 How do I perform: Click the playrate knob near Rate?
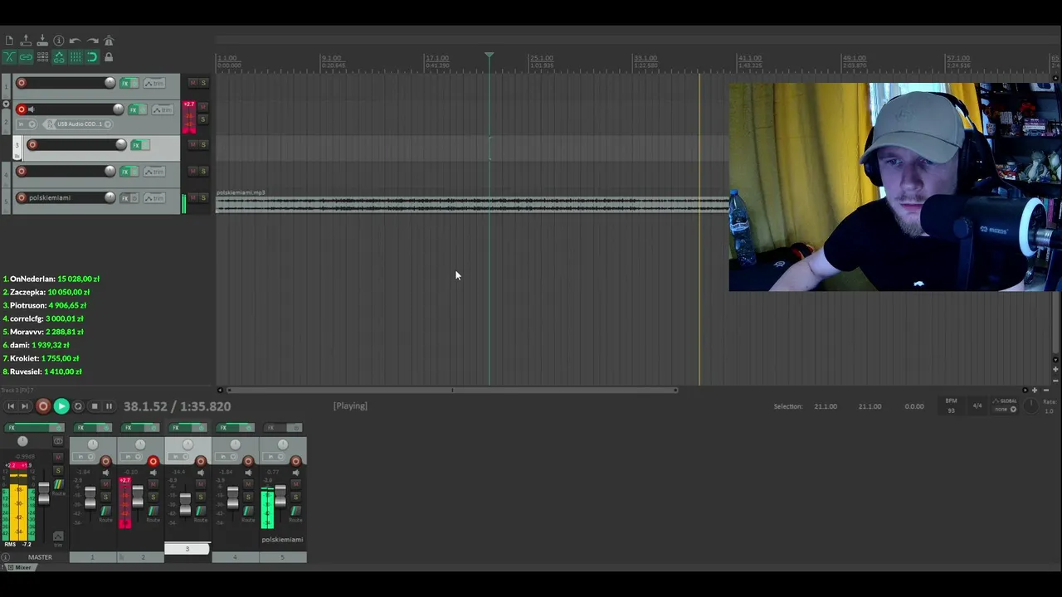pos(1031,405)
